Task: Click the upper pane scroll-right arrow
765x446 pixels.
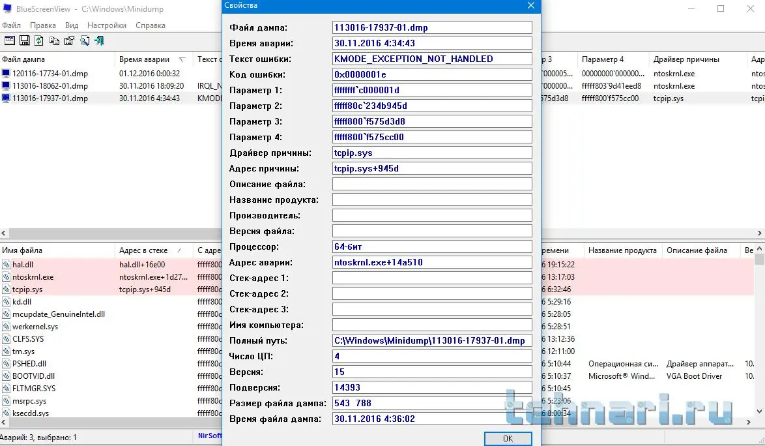Action: [x=760, y=233]
